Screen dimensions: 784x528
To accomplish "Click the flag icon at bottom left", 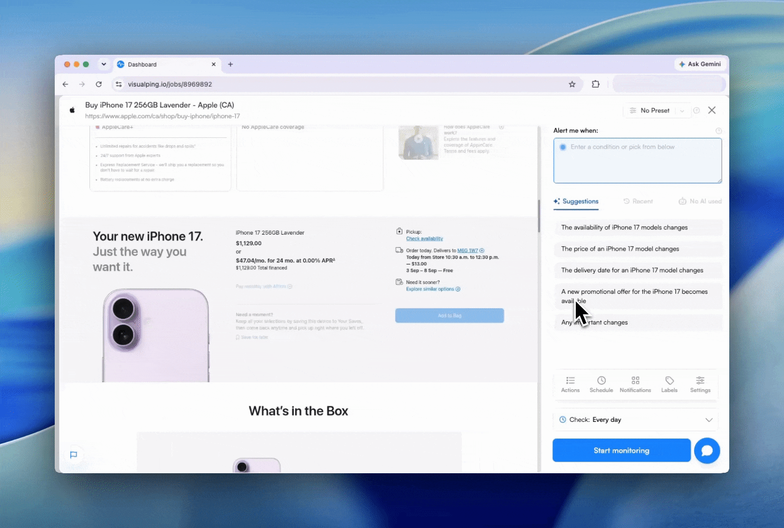I will coord(74,455).
